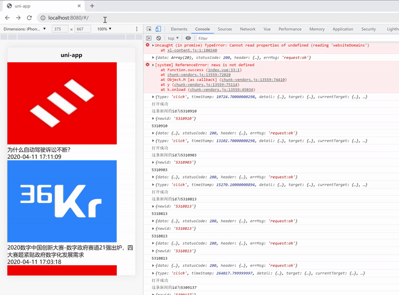The width and height of the screenshot is (399, 295).
Task: Click the viewport width field 375
Action: 60,29
